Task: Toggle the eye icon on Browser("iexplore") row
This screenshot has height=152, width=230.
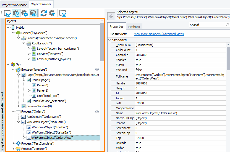Action: [97, 69]
